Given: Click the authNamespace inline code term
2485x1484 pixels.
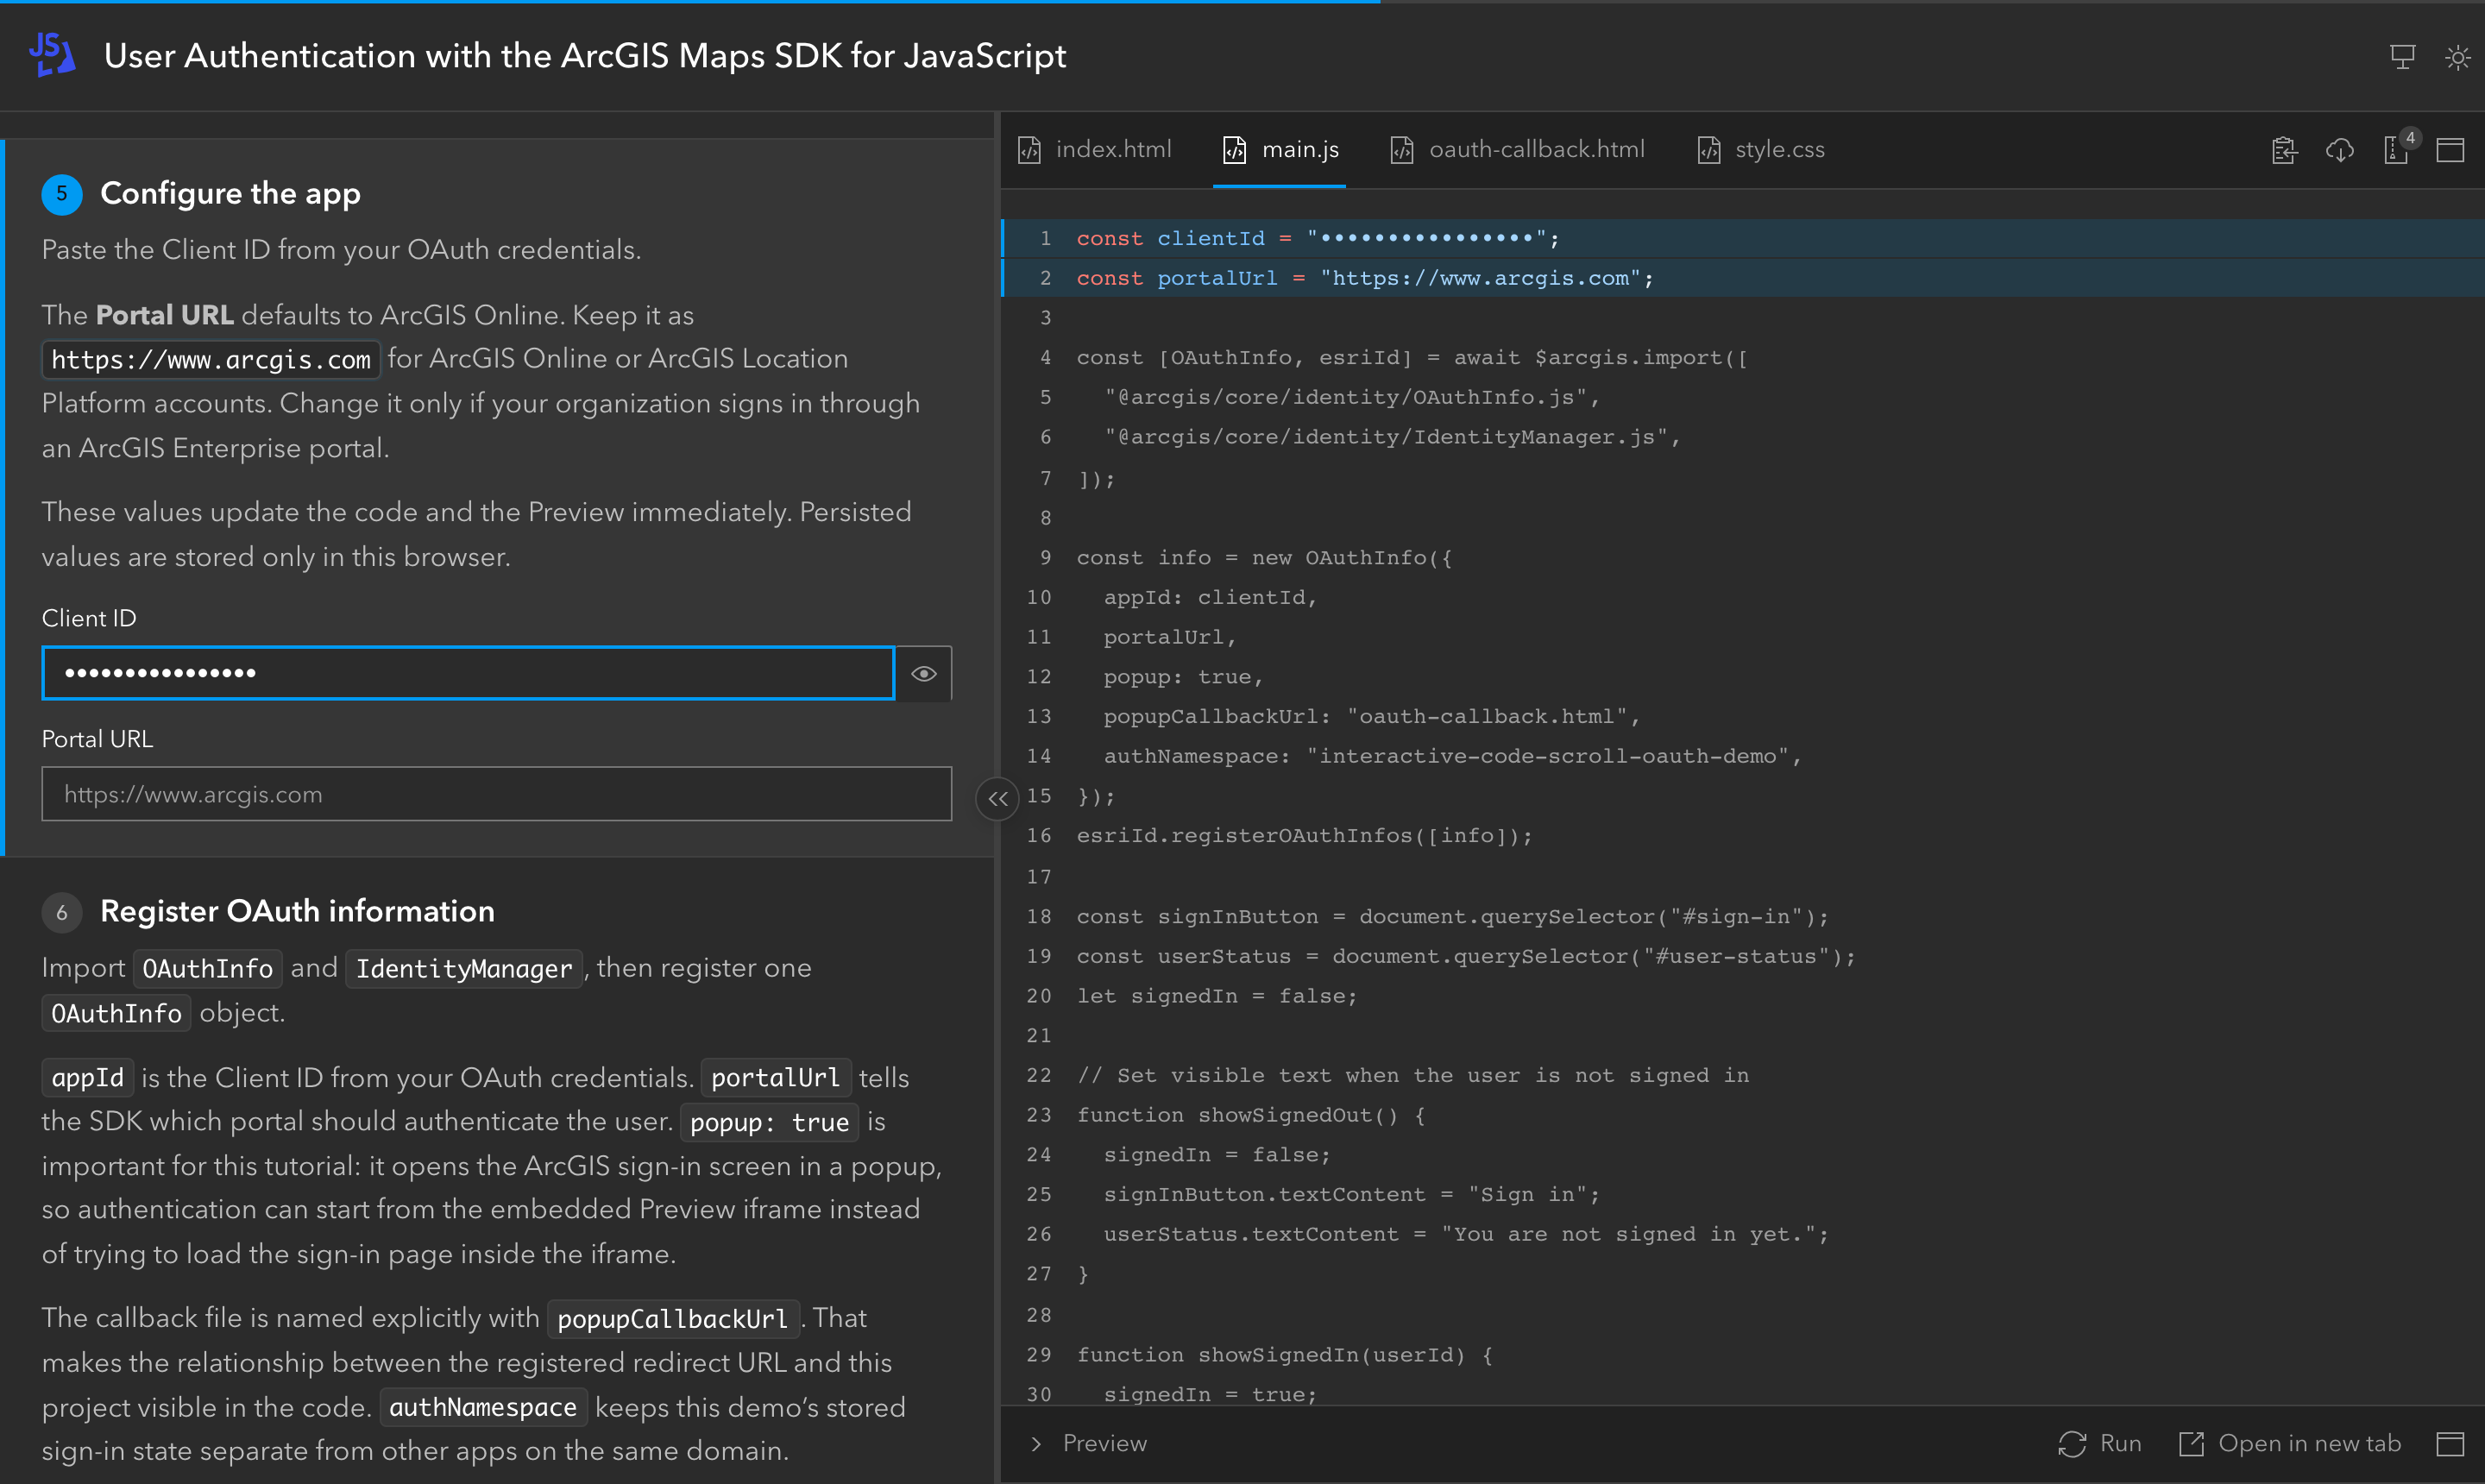Looking at the screenshot, I should pos(483,1407).
